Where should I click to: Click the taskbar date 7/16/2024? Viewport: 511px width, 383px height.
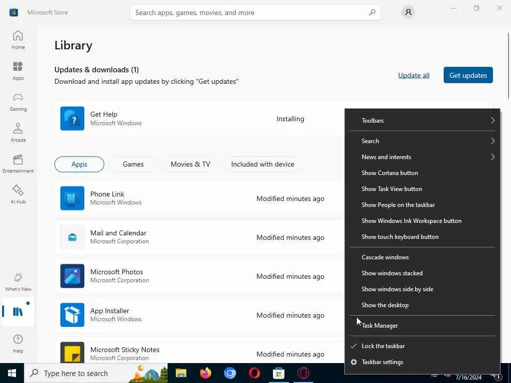(468, 378)
